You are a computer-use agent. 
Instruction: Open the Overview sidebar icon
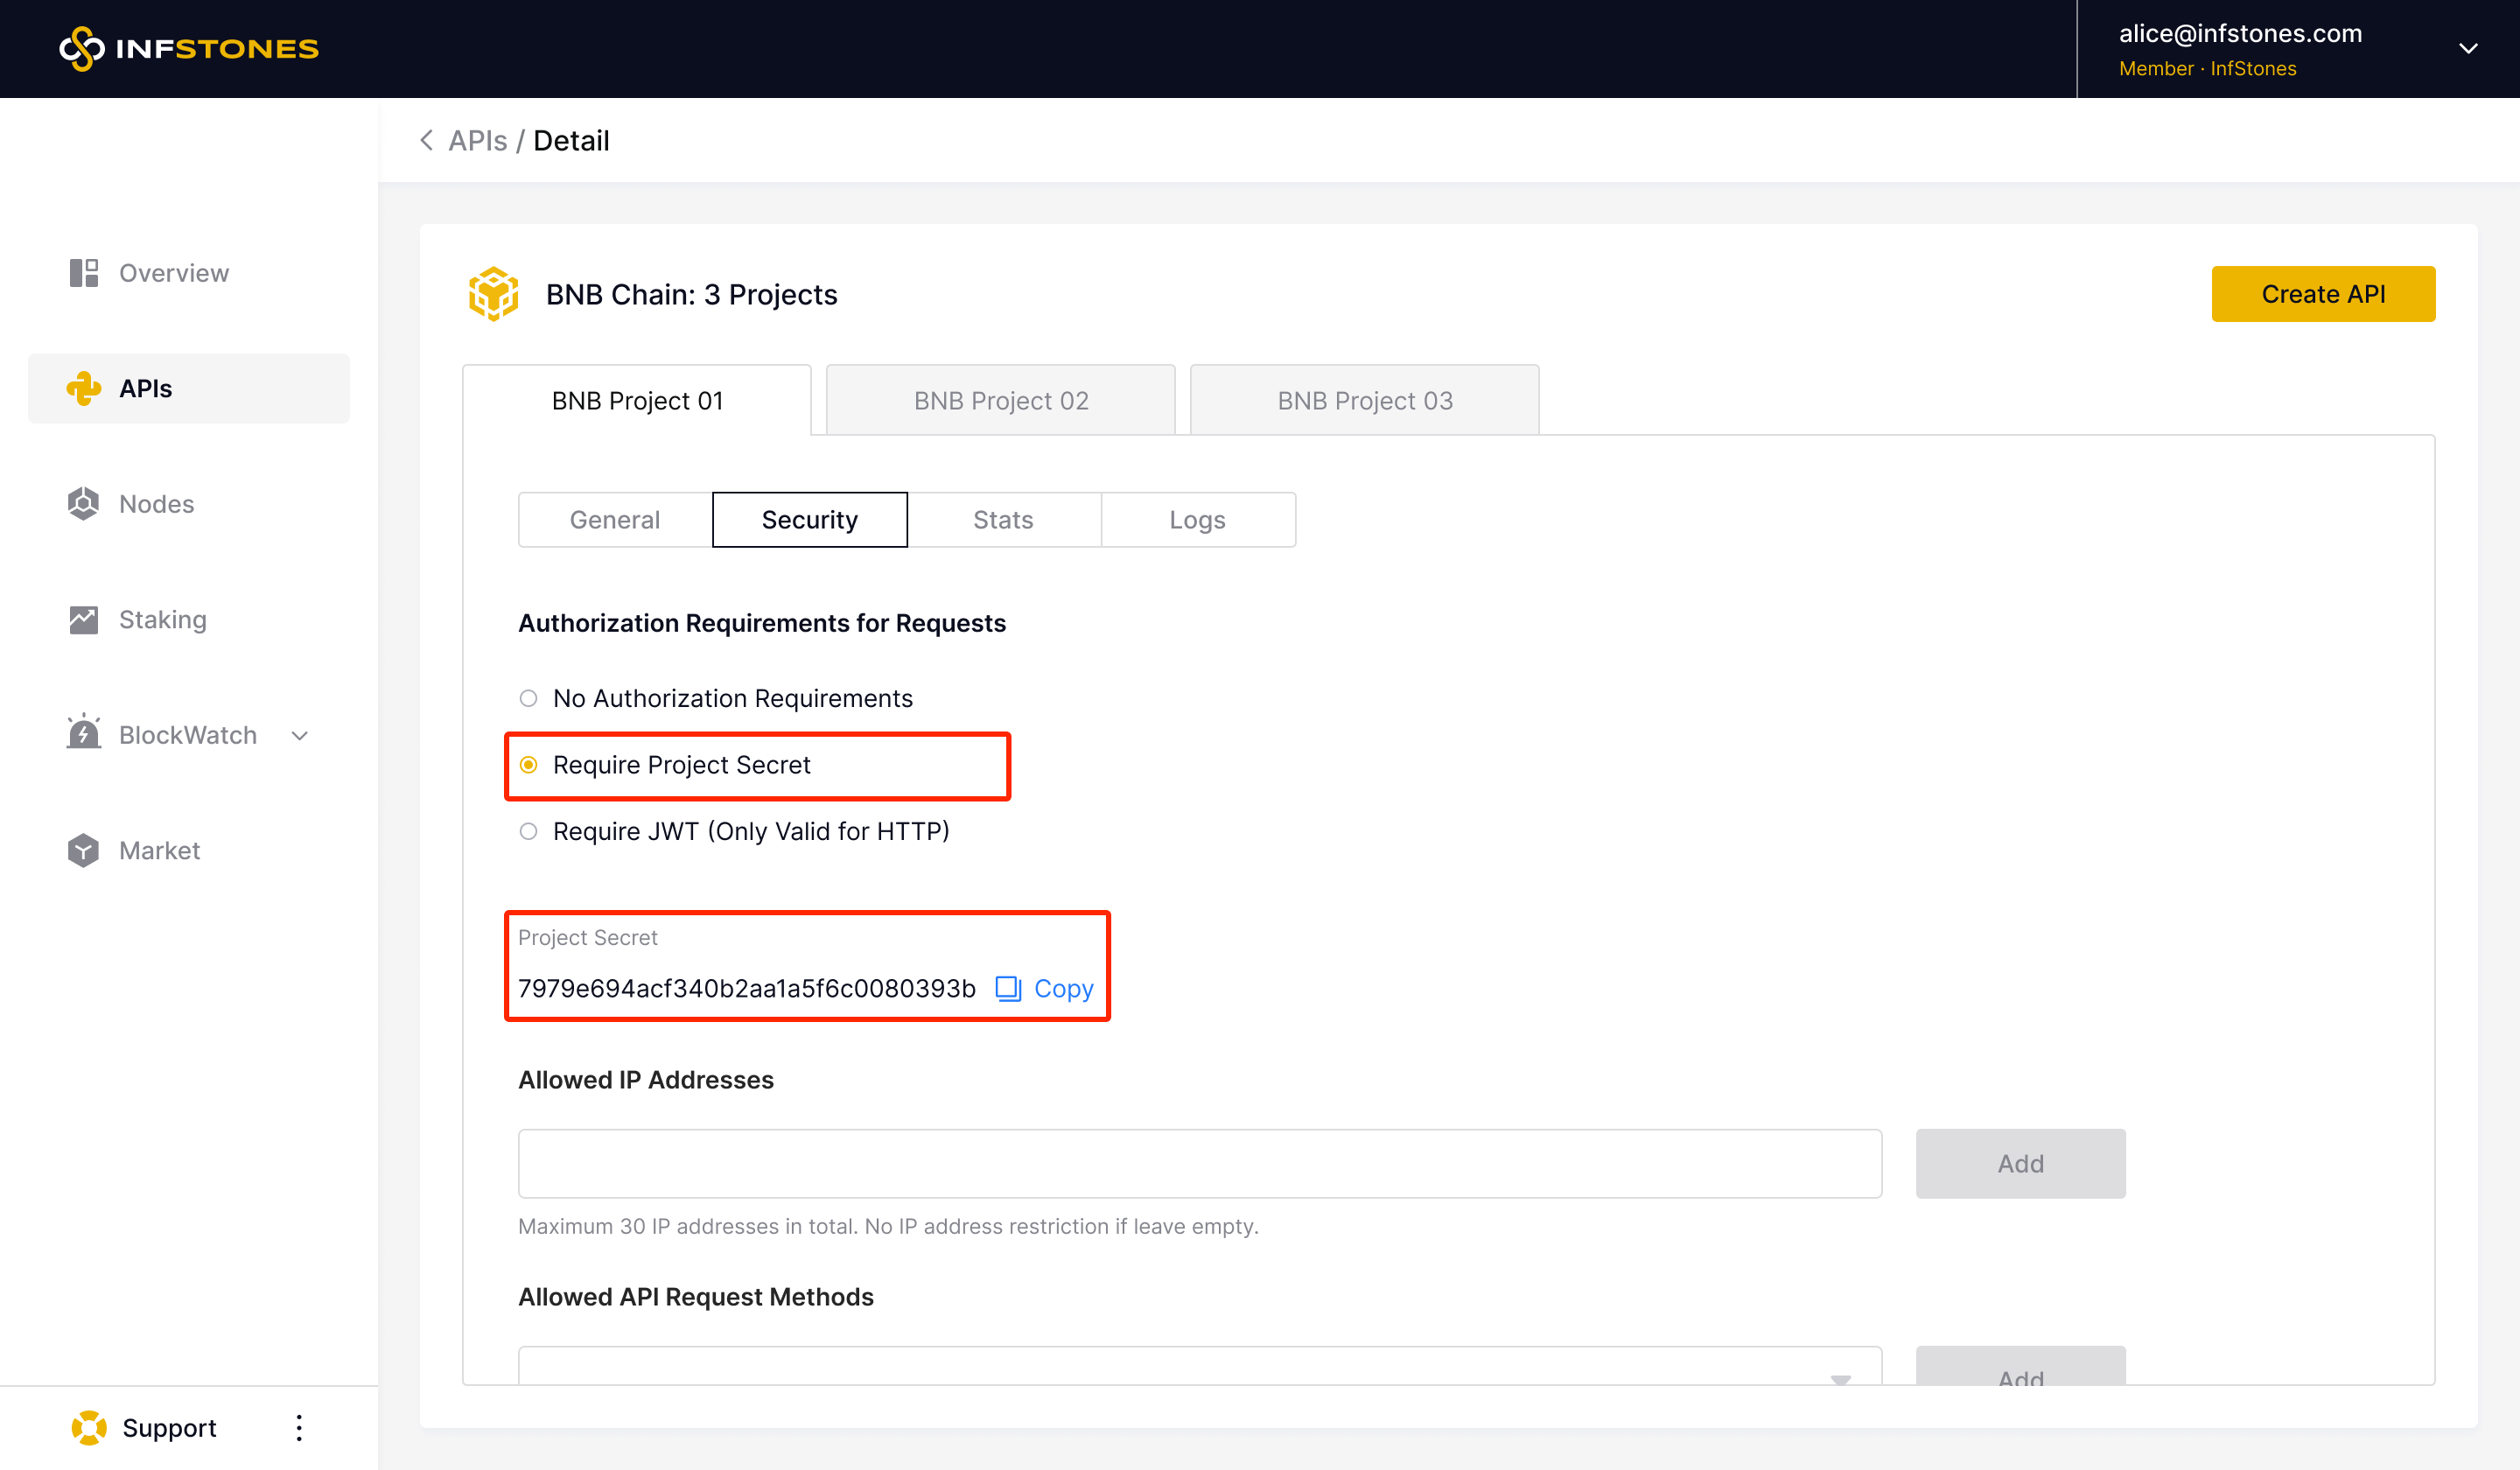(84, 273)
